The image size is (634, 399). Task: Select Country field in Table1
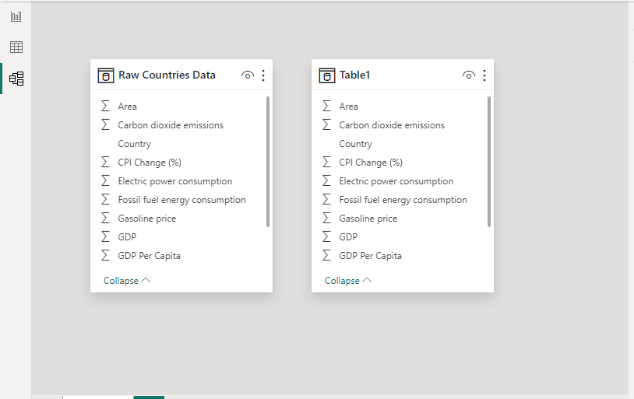(x=355, y=144)
